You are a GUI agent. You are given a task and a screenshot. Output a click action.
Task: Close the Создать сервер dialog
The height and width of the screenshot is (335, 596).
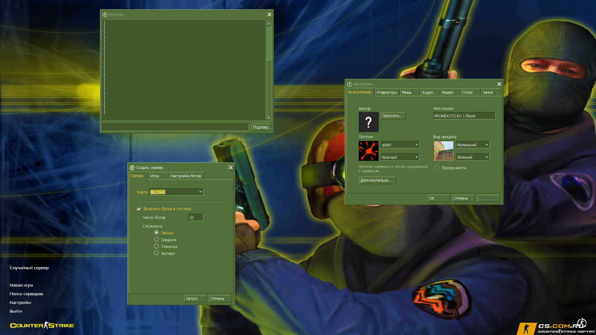(231, 168)
